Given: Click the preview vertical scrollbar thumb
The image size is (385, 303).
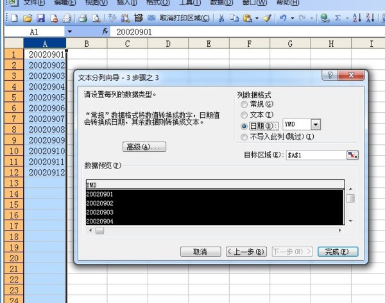Looking at the screenshot, I should click(350, 199).
